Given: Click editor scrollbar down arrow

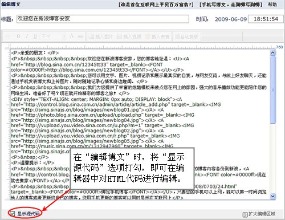Looking at the screenshot, I should click(x=273, y=196).
